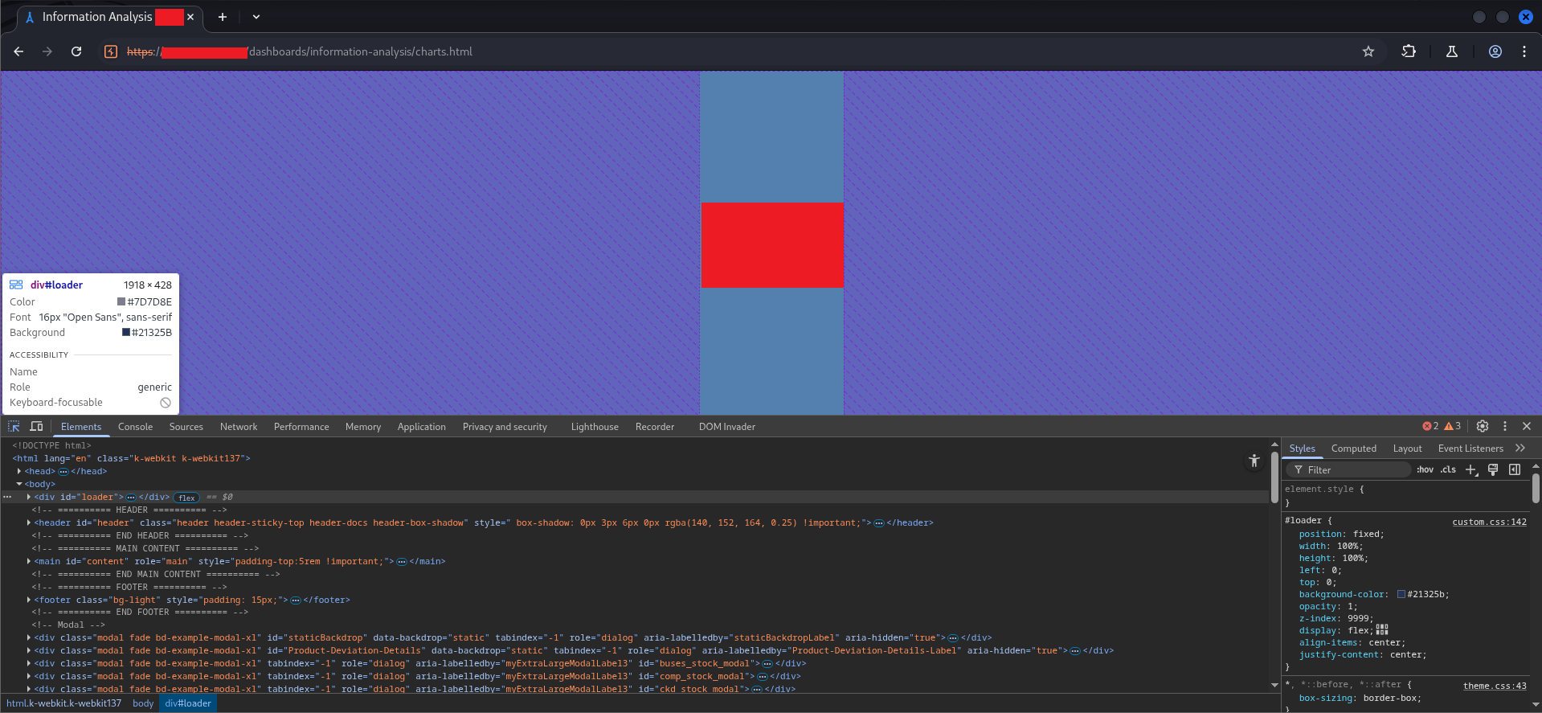
Task: Click the element.style rule block
Action: click(1406, 495)
